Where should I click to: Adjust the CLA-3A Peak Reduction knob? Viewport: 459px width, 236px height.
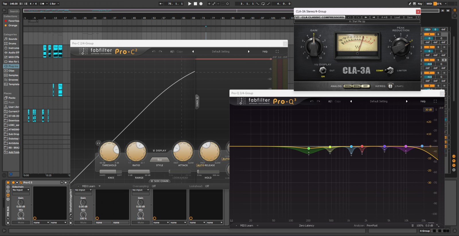tap(400, 47)
